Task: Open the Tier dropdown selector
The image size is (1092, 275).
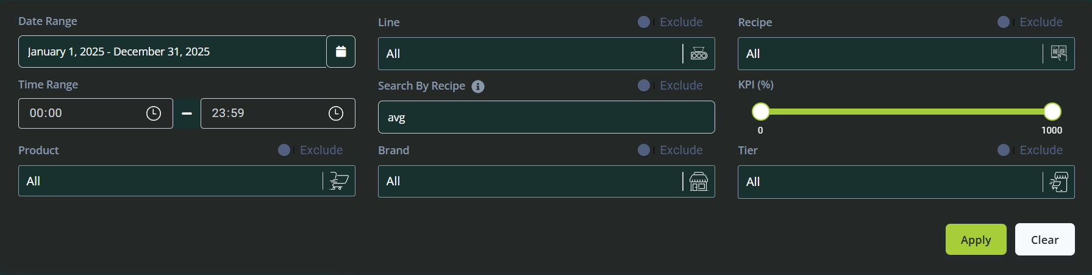Action: (890, 182)
